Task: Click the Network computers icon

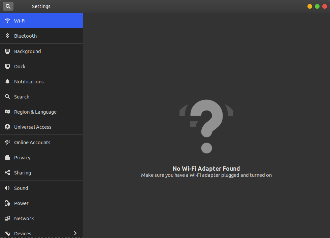Action: (7, 218)
